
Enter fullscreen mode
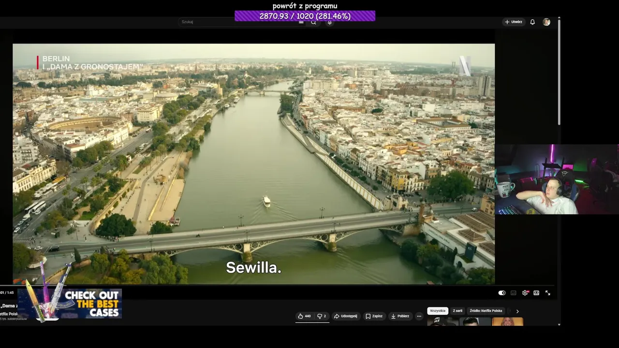click(548, 293)
